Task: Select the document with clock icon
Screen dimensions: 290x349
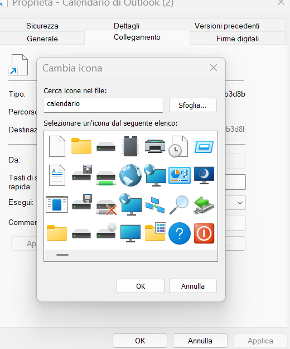Action: tap(178, 146)
